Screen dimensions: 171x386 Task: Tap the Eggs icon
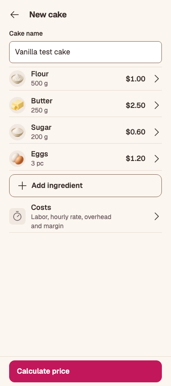coord(17,159)
